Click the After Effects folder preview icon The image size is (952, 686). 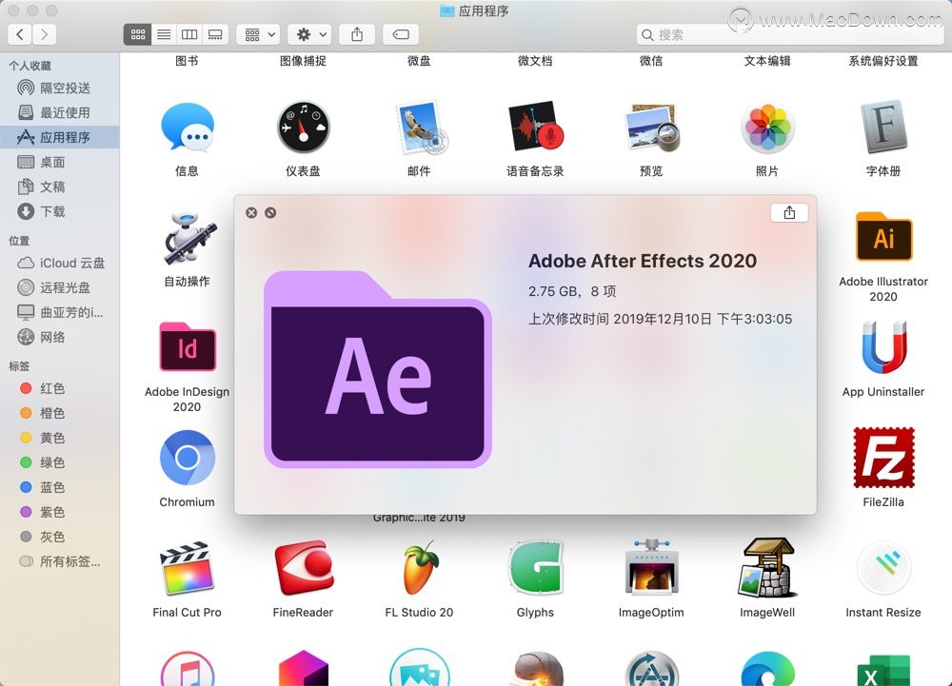point(378,369)
